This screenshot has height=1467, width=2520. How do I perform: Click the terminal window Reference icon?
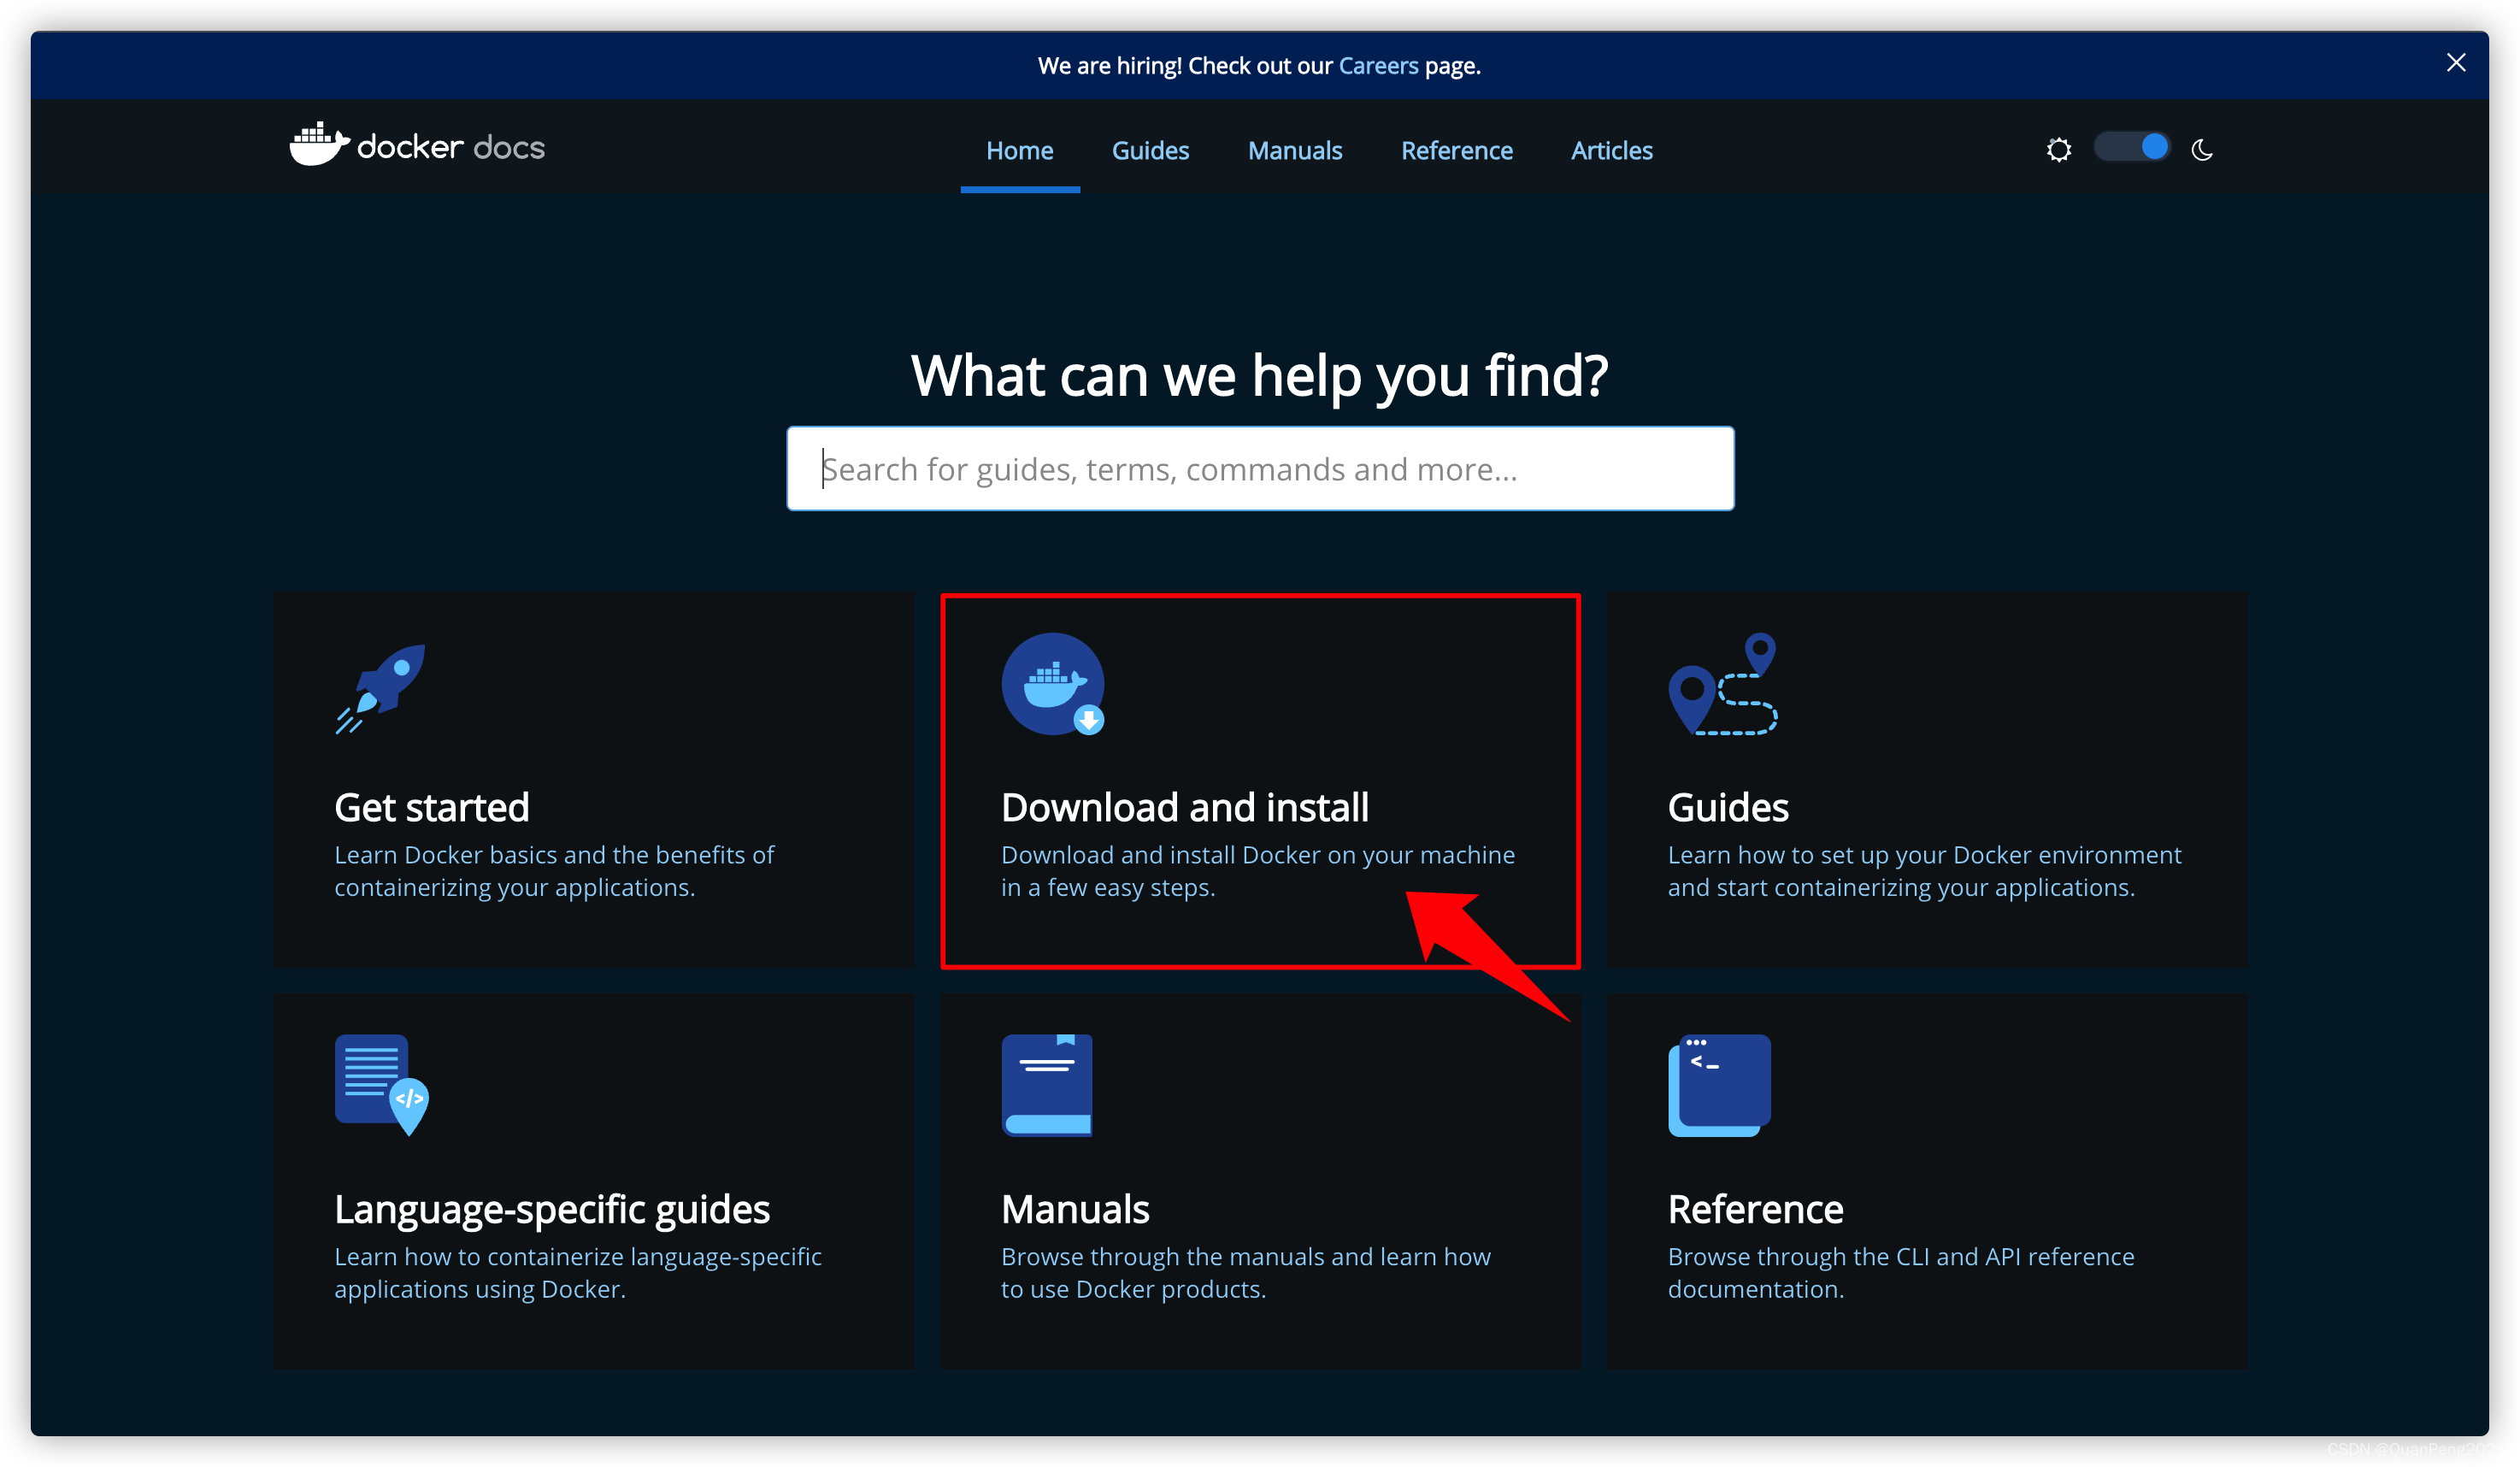click(1719, 1085)
